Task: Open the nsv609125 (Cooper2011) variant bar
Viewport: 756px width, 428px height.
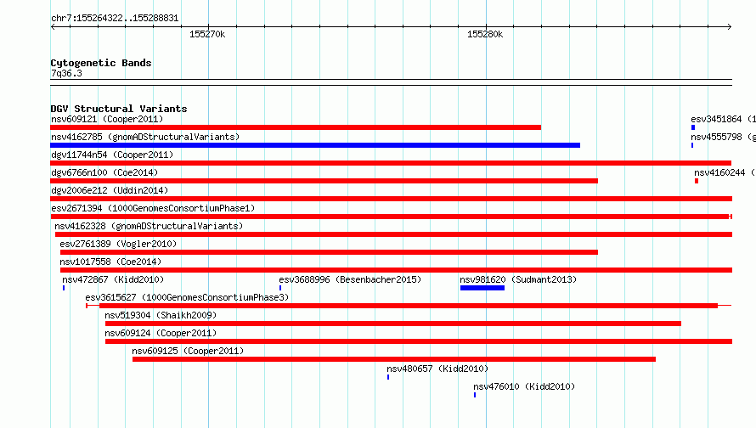Action: coord(394,359)
